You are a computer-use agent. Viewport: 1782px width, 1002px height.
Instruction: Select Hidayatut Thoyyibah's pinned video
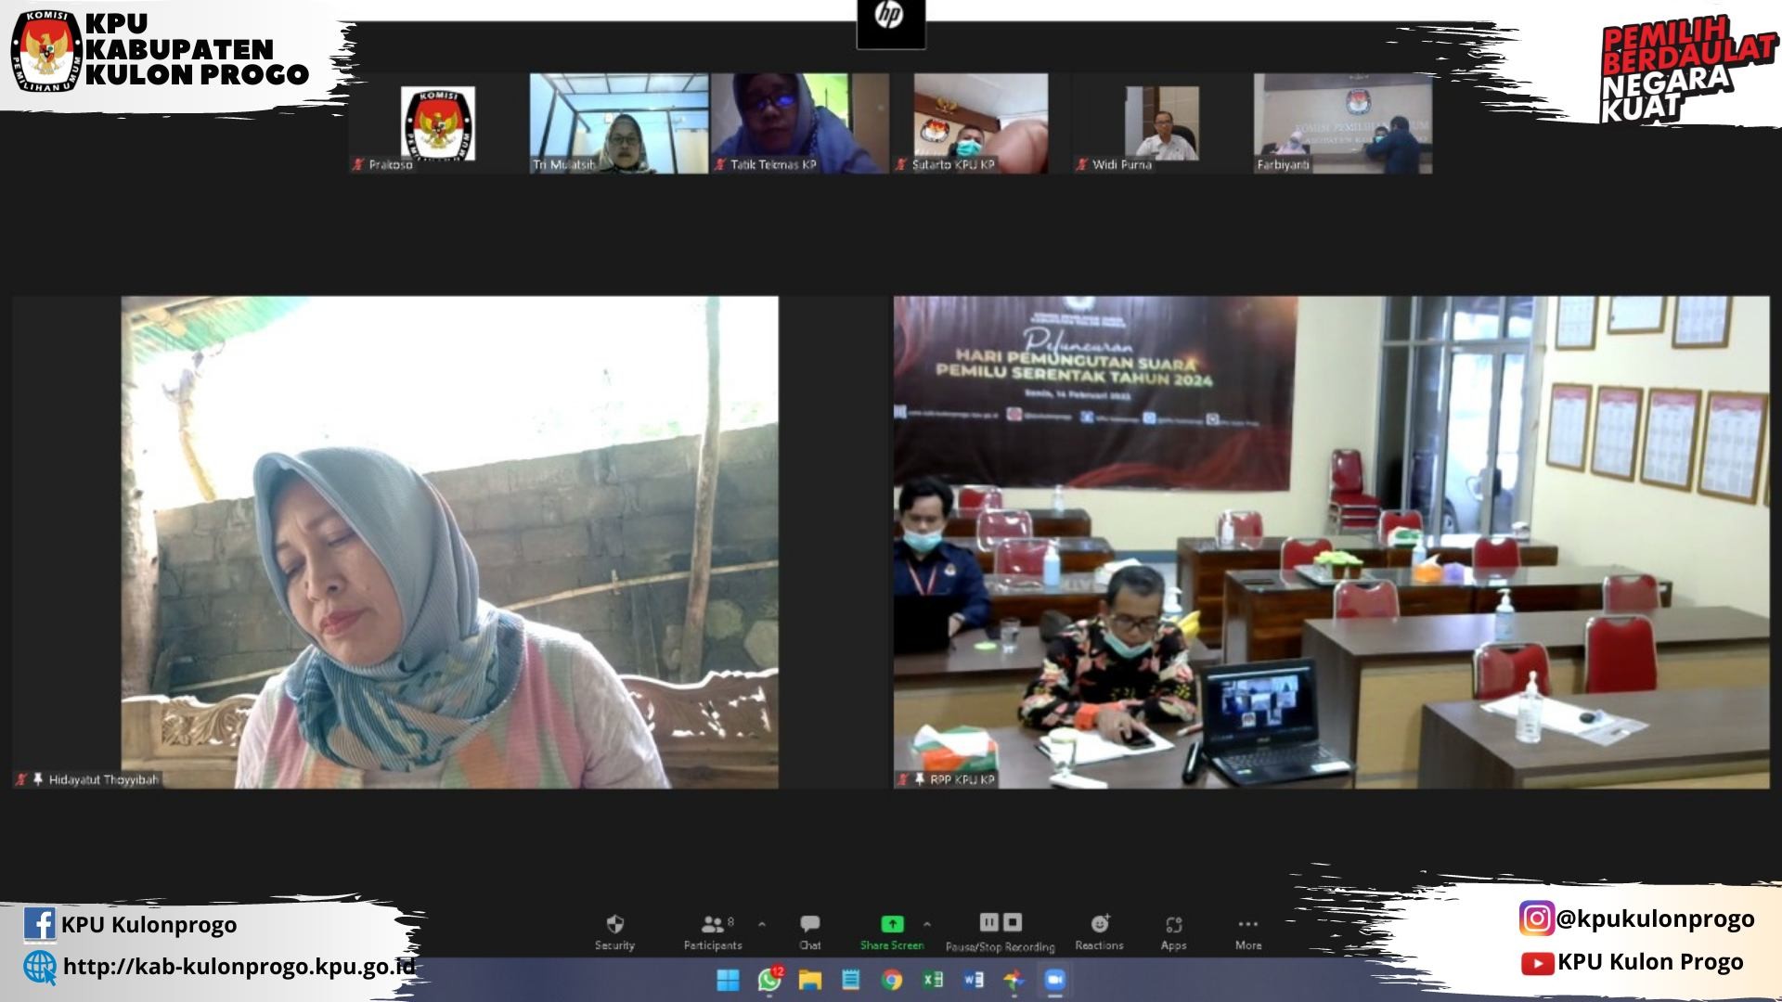tap(450, 542)
